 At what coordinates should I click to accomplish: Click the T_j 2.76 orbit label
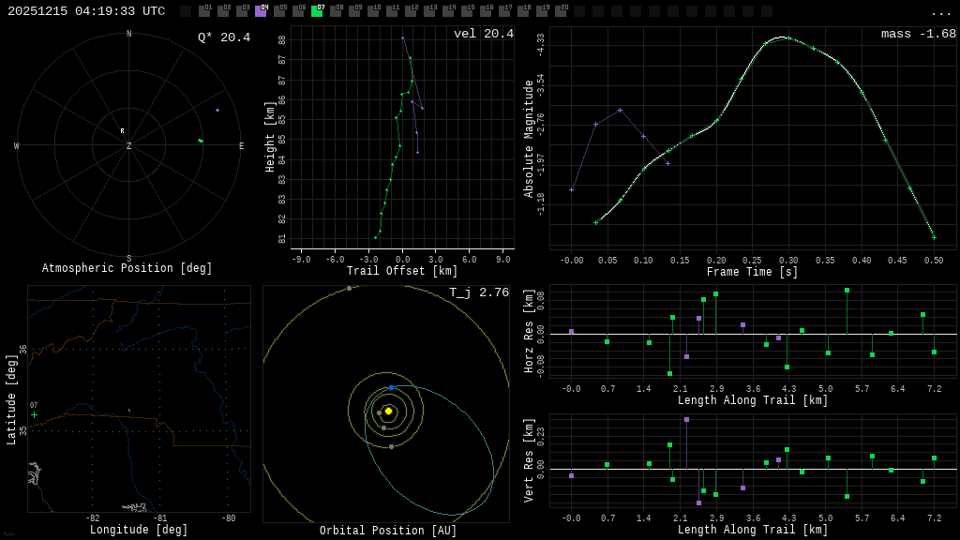478,293
